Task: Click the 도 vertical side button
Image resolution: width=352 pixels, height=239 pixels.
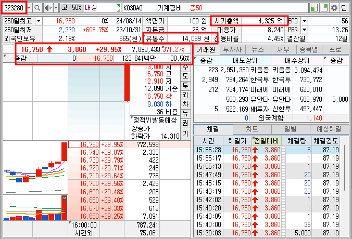Action: (x=185, y=76)
